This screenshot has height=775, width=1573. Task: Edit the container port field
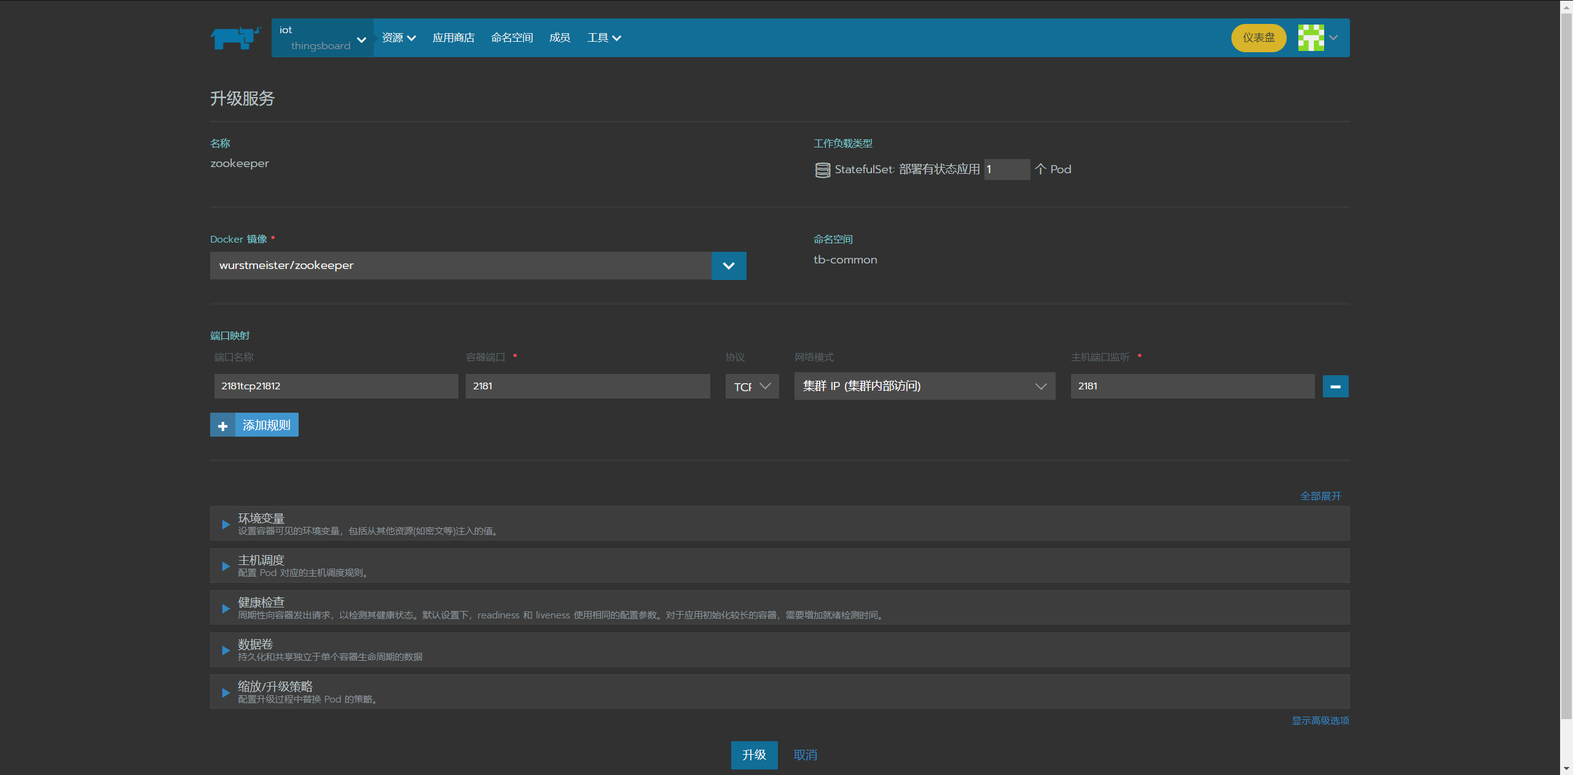(587, 386)
